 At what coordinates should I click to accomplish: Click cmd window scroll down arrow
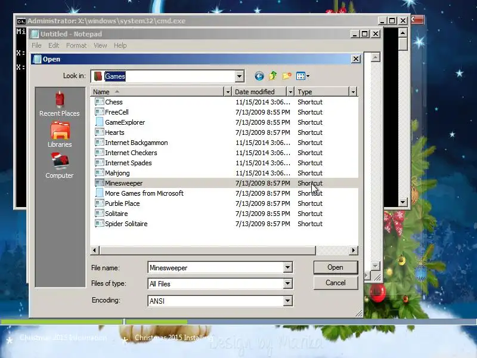tap(403, 202)
